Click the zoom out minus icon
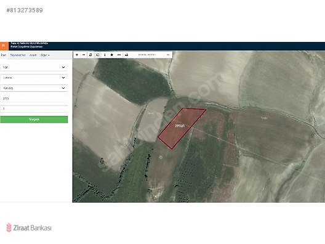The height and width of the screenshot is (244, 325). tap(84, 55)
